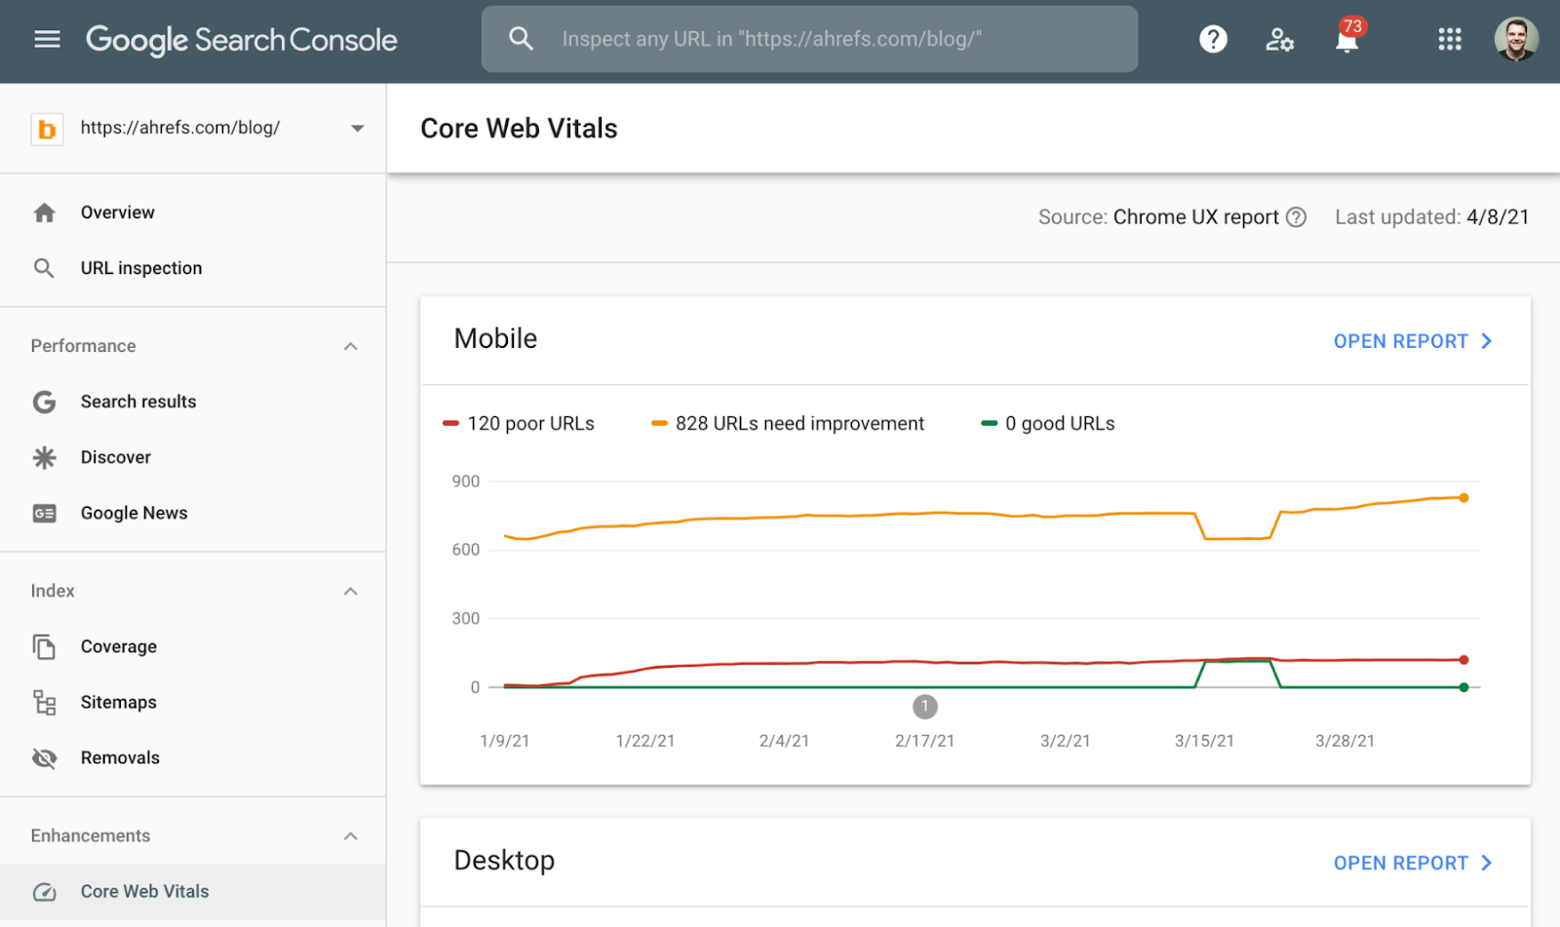Open user and settings management icon
The height and width of the screenshot is (927, 1560).
pyautogui.click(x=1279, y=39)
